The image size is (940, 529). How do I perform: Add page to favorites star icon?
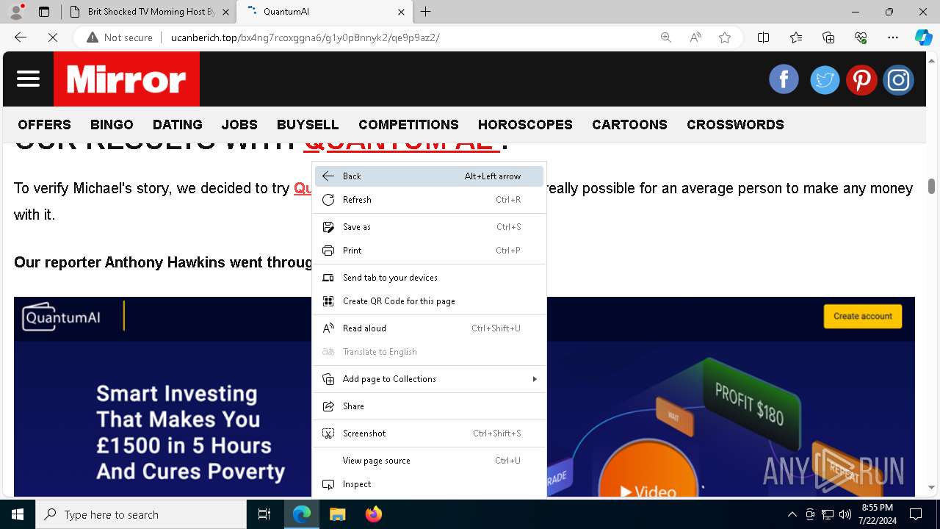pos(725,37)
